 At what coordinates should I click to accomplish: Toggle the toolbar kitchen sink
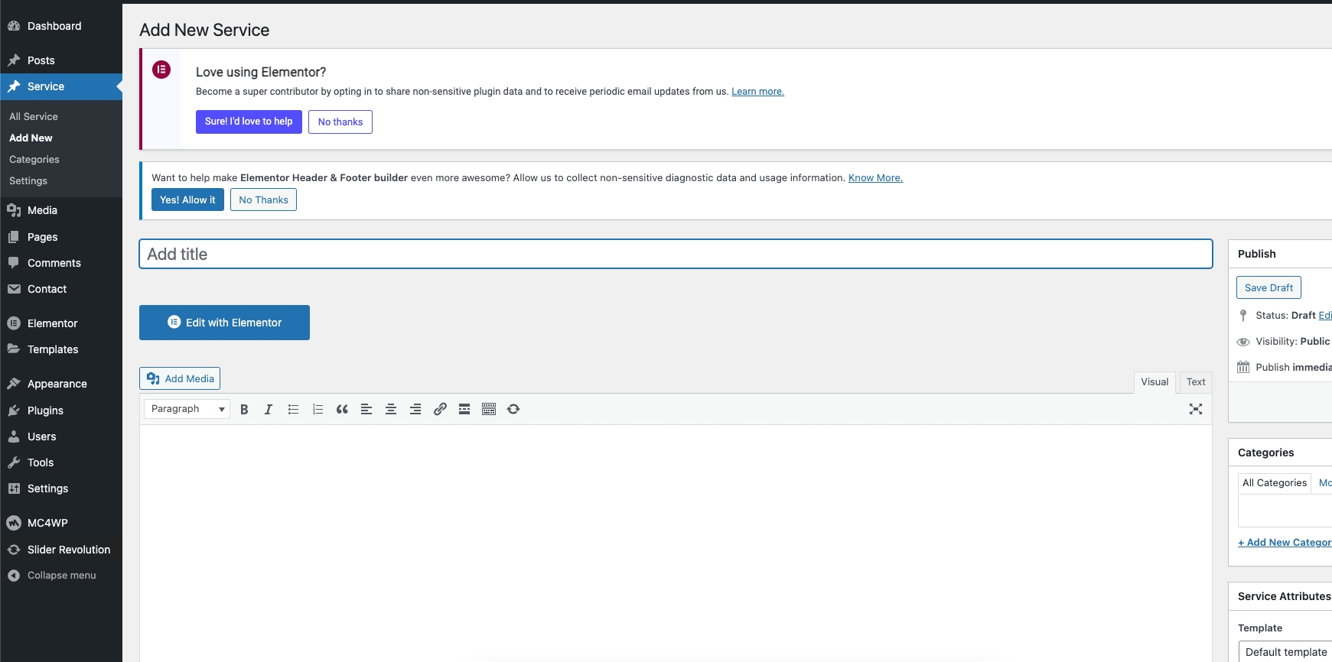tap(489, 410)
